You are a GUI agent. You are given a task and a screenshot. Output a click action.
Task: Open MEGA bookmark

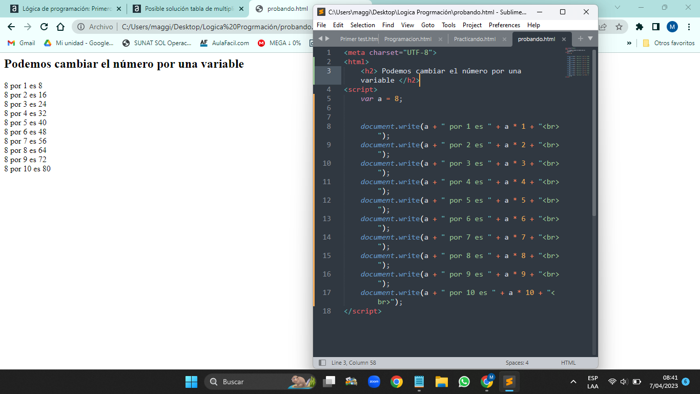(x=279, y=43)
